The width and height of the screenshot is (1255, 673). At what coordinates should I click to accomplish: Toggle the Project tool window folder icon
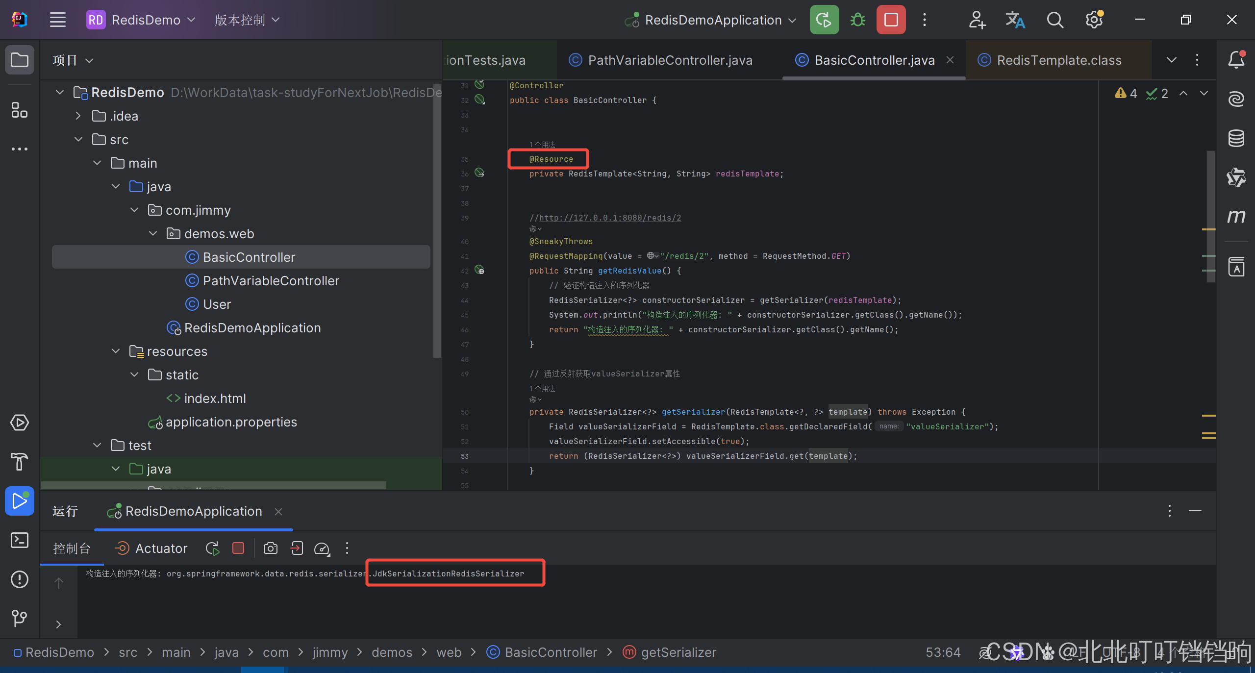point(19,60)
